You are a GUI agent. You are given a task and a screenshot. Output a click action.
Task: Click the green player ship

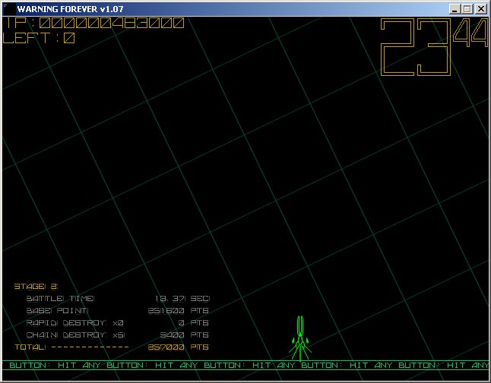(x=300, y=339)
